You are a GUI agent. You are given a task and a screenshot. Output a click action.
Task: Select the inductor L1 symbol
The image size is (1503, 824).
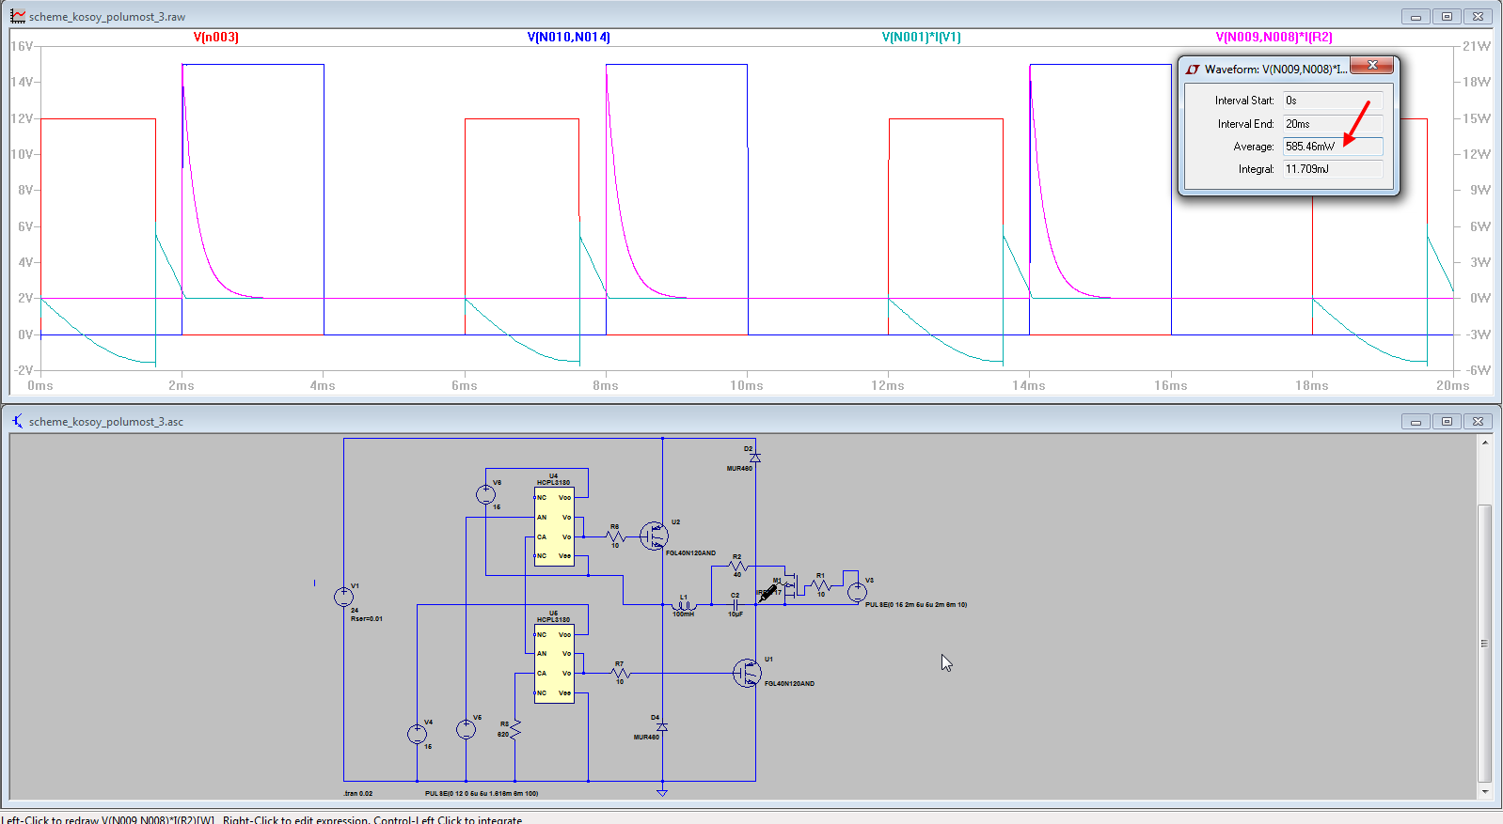683,605
